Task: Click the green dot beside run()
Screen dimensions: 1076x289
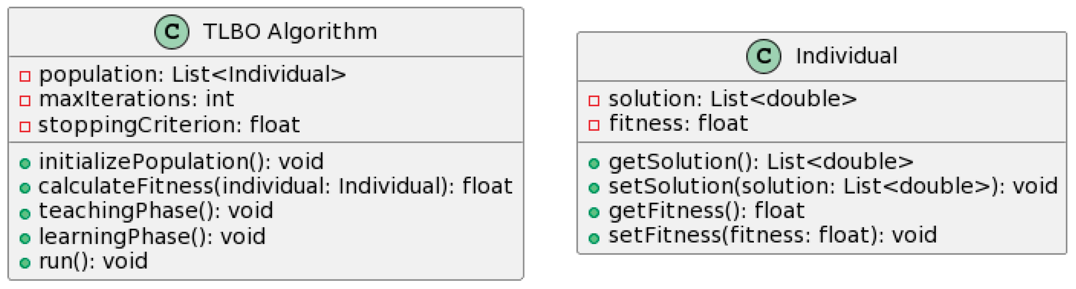Action: tap(25, 263)
